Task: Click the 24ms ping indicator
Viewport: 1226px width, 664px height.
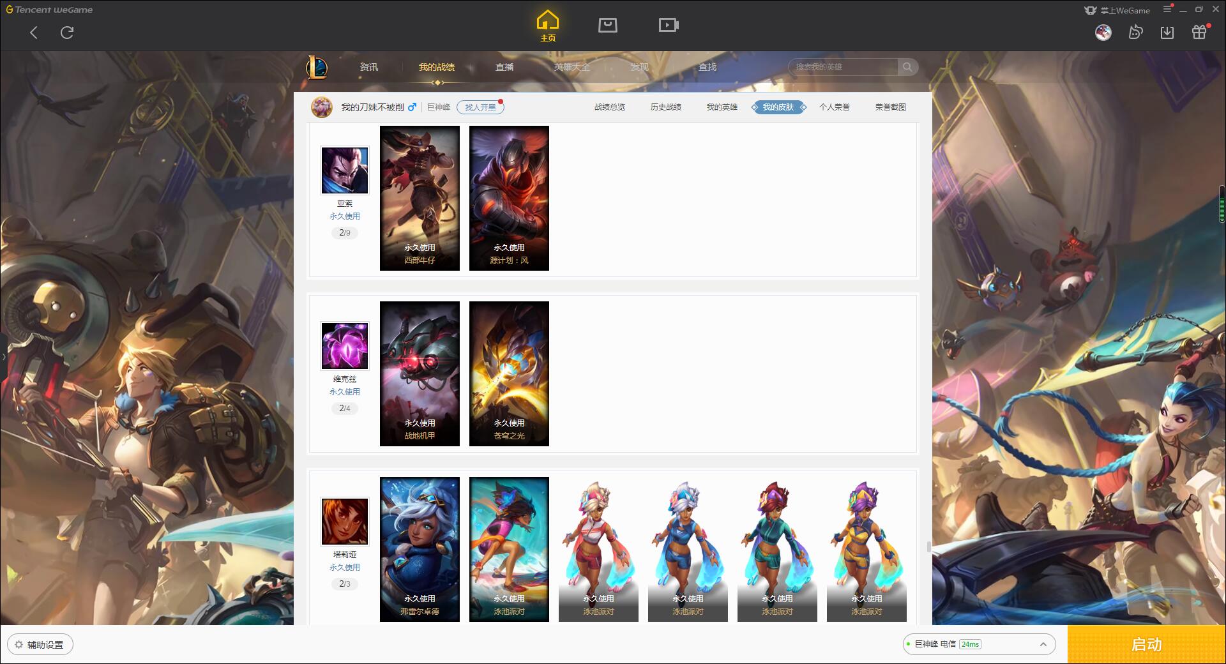Action: 970,644
